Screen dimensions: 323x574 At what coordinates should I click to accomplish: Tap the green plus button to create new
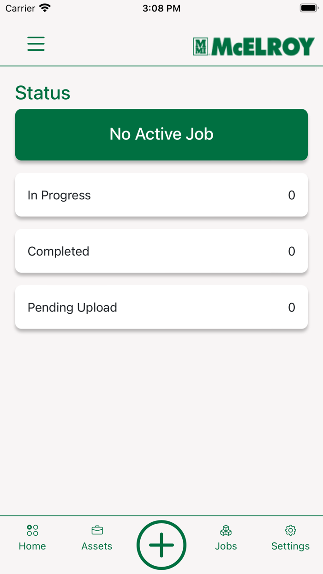click(161, 544)
